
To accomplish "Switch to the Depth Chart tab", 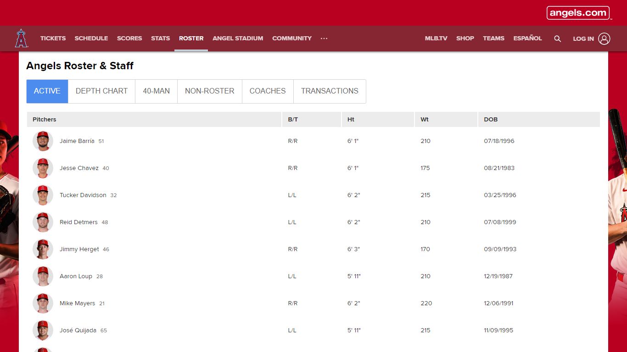I will click(x=101, y=91).
